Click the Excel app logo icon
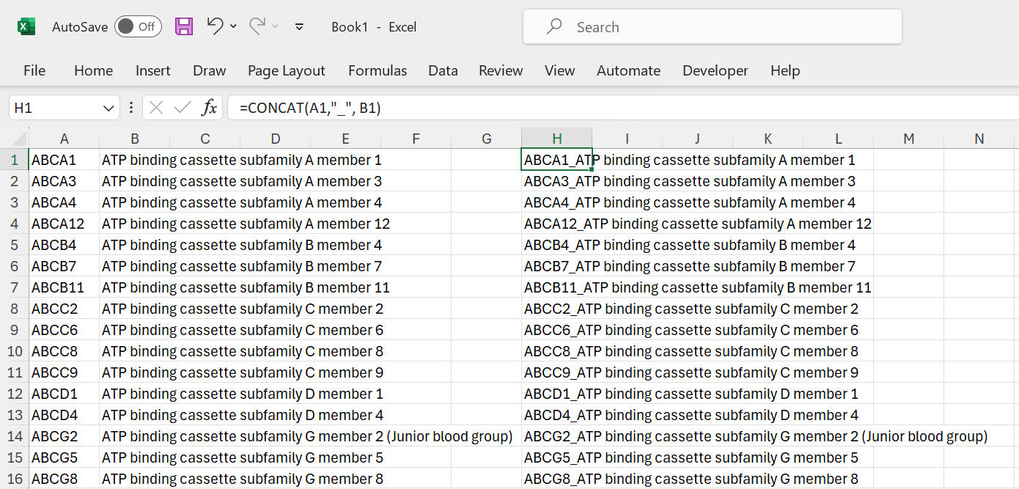 [26, 27]
